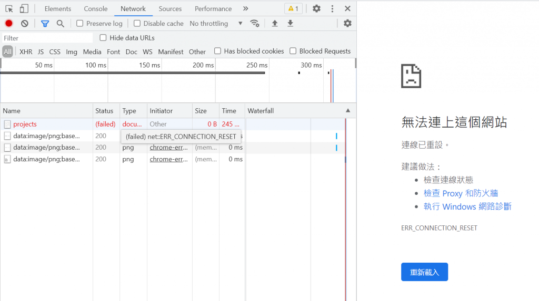Toggle the Waterfall column sort arrow
This screenshot has width=539, height=301.
[x=348, y=110]
